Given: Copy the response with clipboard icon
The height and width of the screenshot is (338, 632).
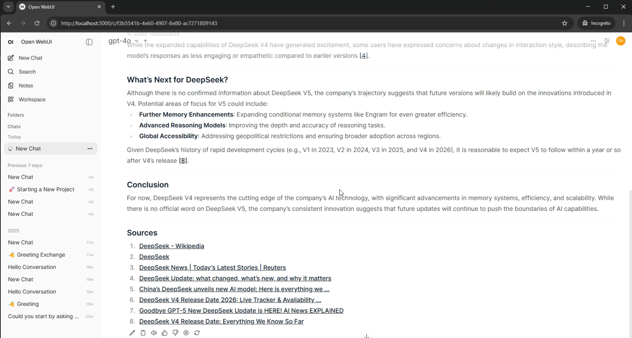Looking at the screenshot, I should [x=143, y=333].
